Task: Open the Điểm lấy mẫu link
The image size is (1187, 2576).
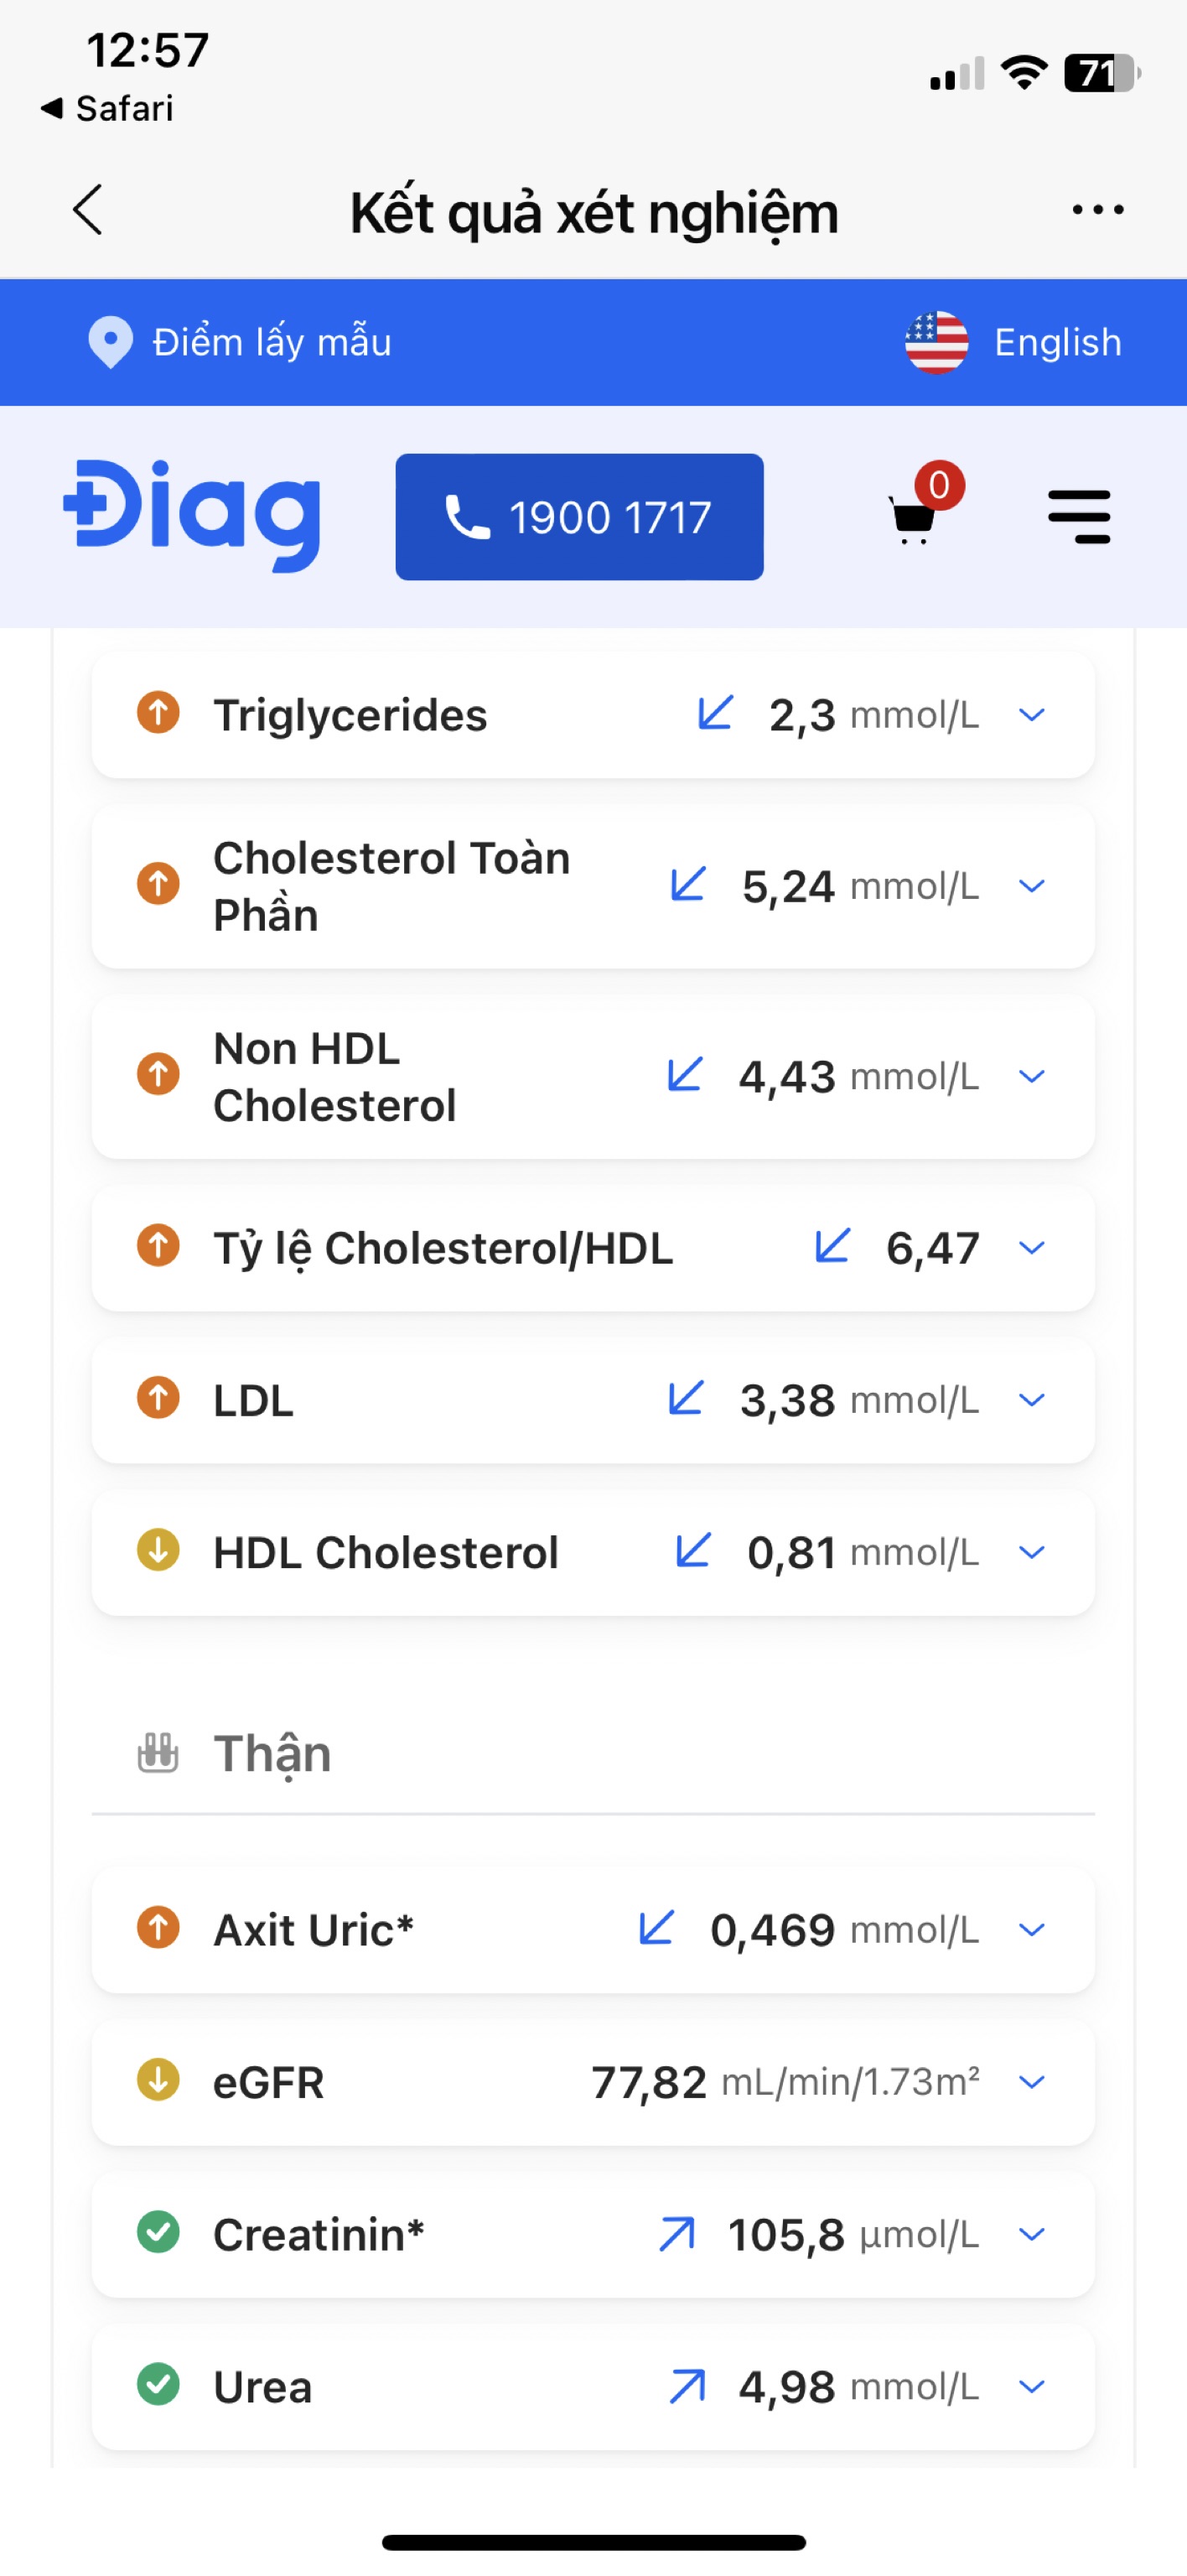Action: click(x=271, y=342)
